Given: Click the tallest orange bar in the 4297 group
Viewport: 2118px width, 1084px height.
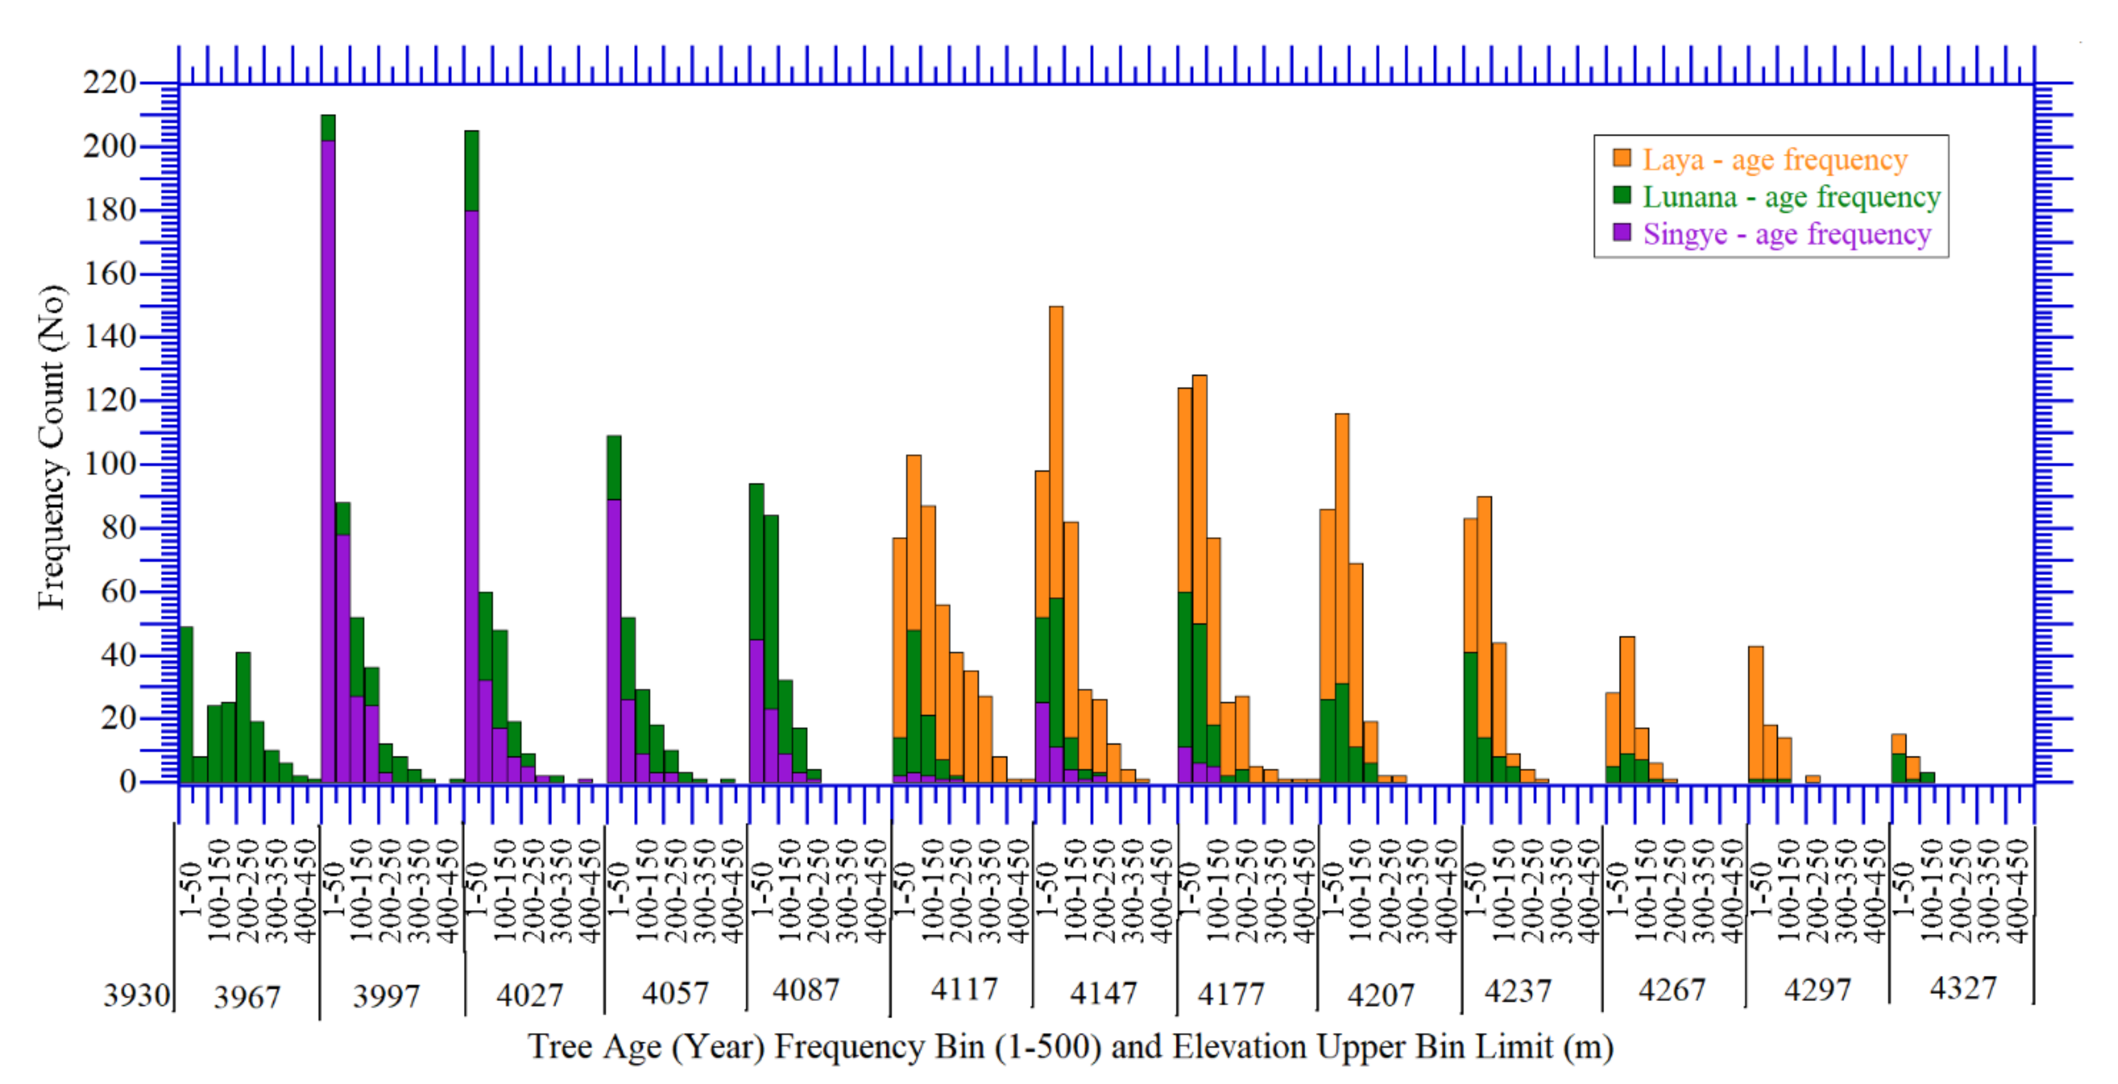Looking at the screenshot, I should (1756, 713).
